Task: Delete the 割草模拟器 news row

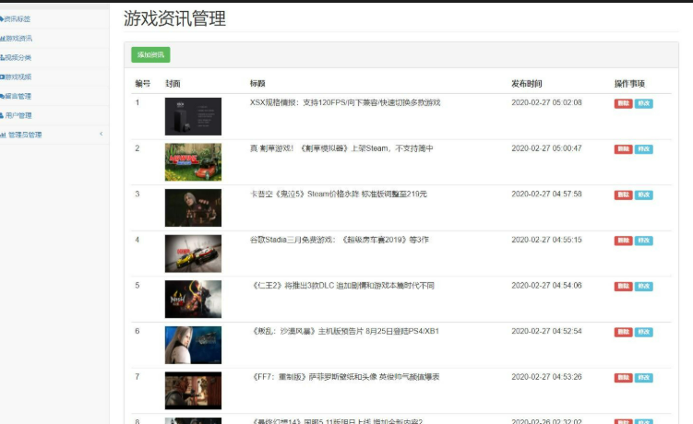Action: tap(623, 149)
